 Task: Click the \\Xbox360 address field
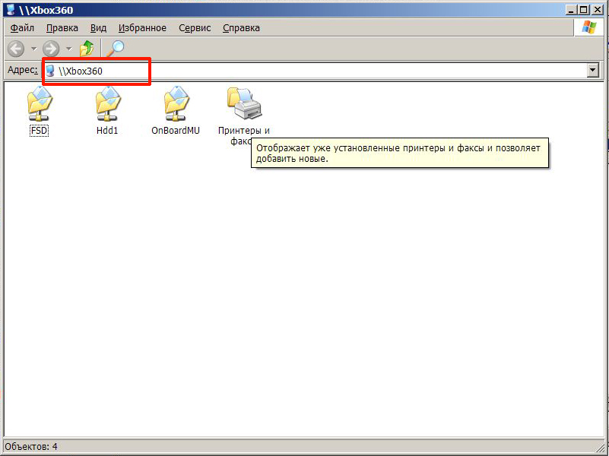click(304, 71)
